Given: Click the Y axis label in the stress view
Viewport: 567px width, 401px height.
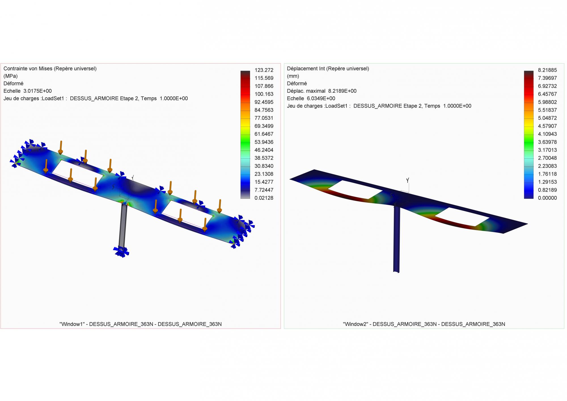Looking at the screenshot, I should pyautogui.click(x=133, y=178).
